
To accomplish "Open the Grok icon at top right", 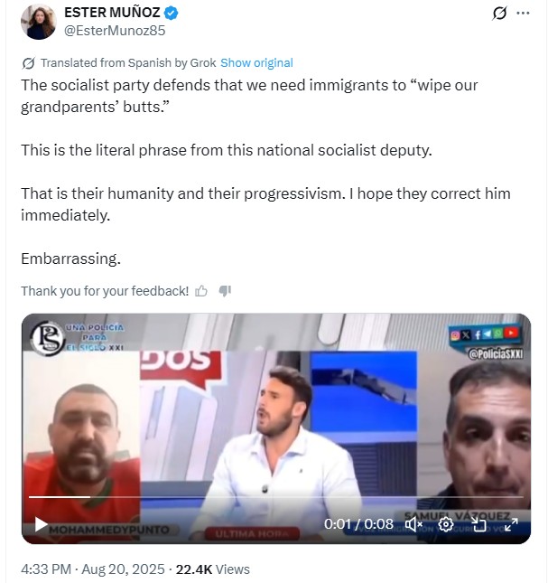I will tap(499, 14).
